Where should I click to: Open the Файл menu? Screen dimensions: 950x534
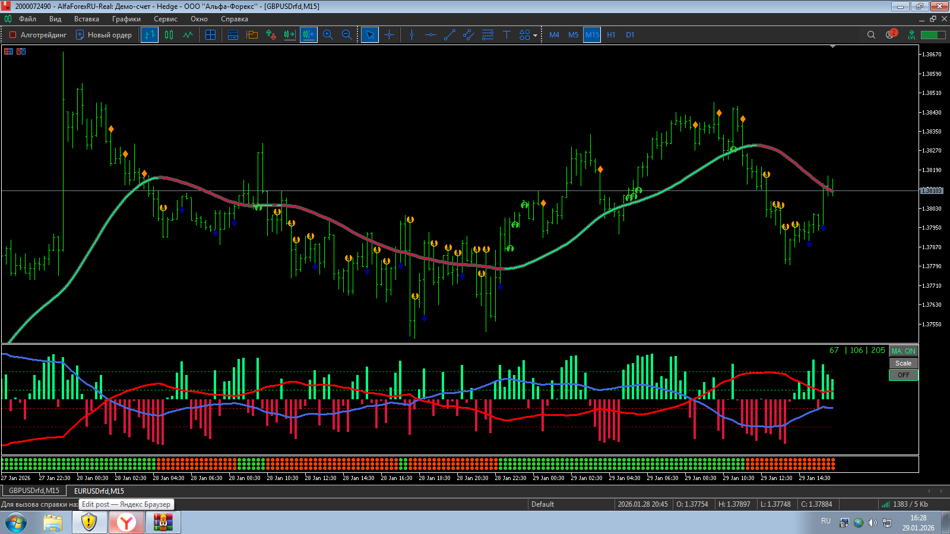pos(27,19)
